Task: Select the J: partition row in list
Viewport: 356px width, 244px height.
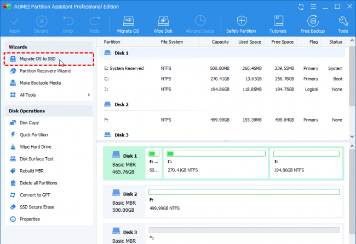Action: pyautogui.click(x=222, y=89)
